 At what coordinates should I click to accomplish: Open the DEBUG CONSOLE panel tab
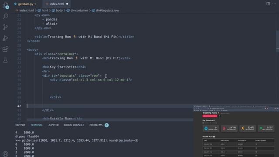(74, 125)
